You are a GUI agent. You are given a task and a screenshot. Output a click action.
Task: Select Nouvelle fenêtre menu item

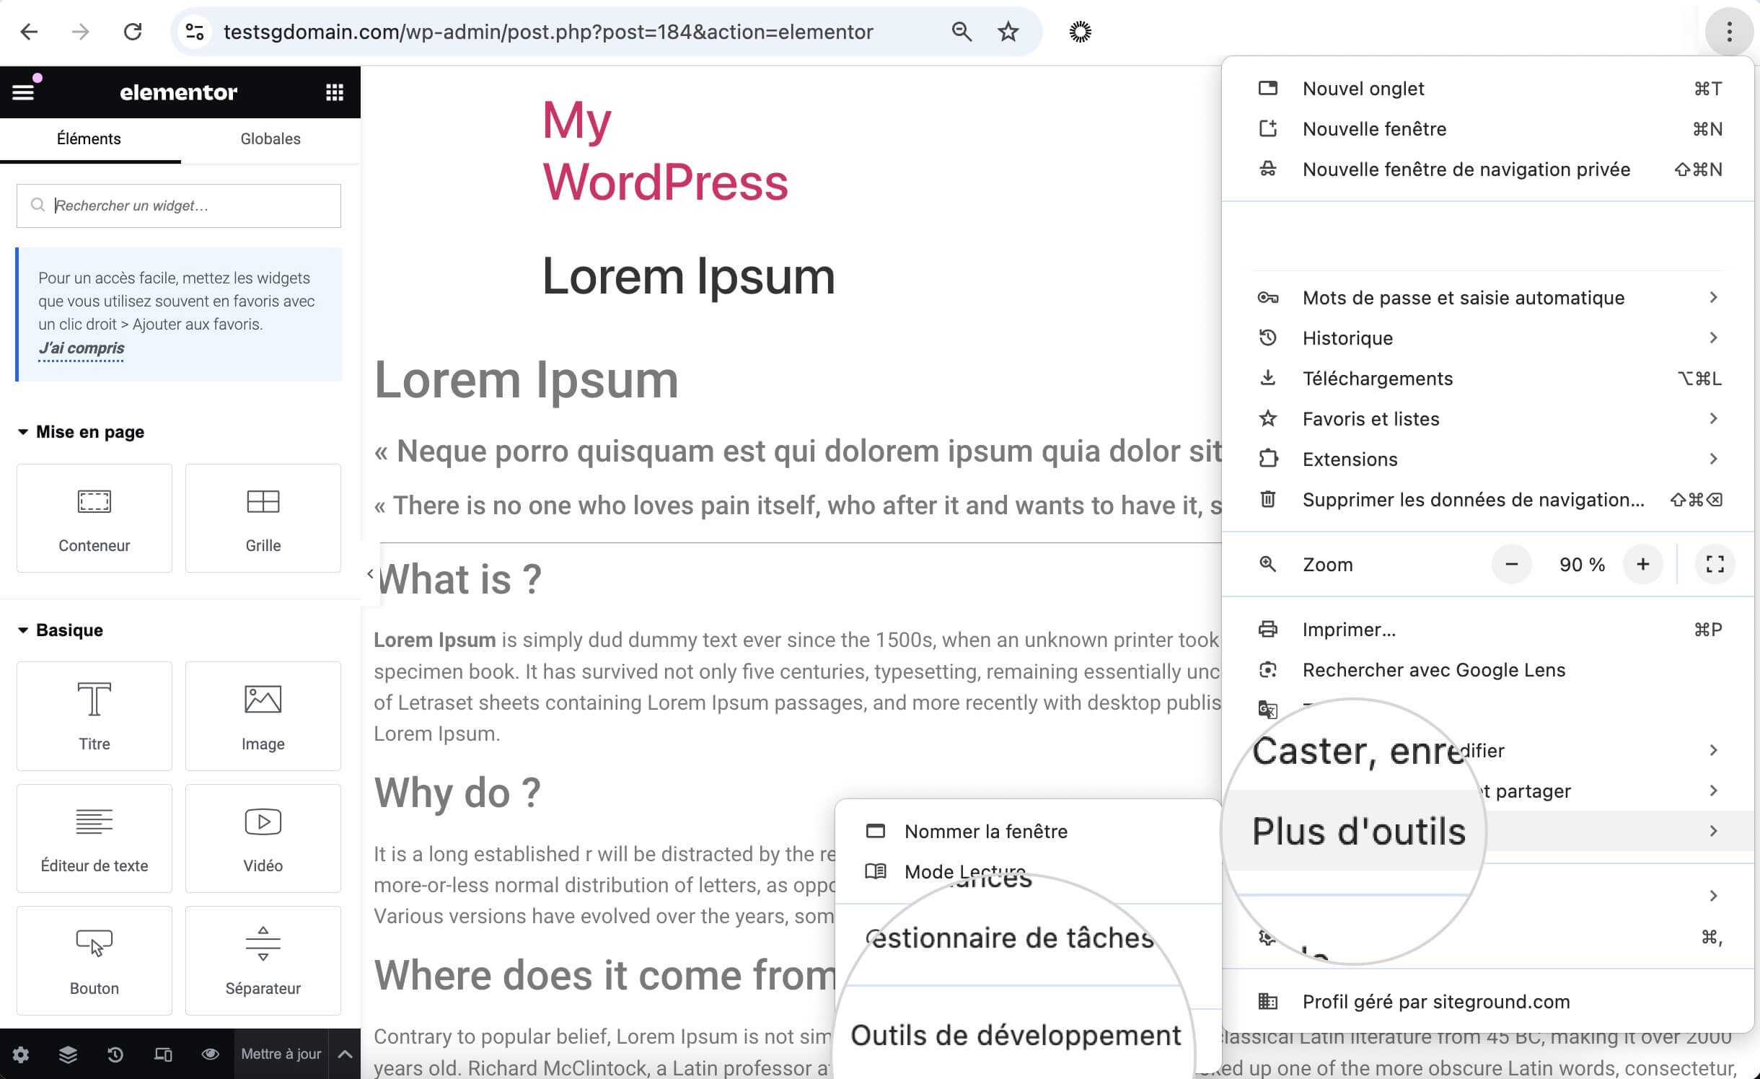coord(1488,129)
